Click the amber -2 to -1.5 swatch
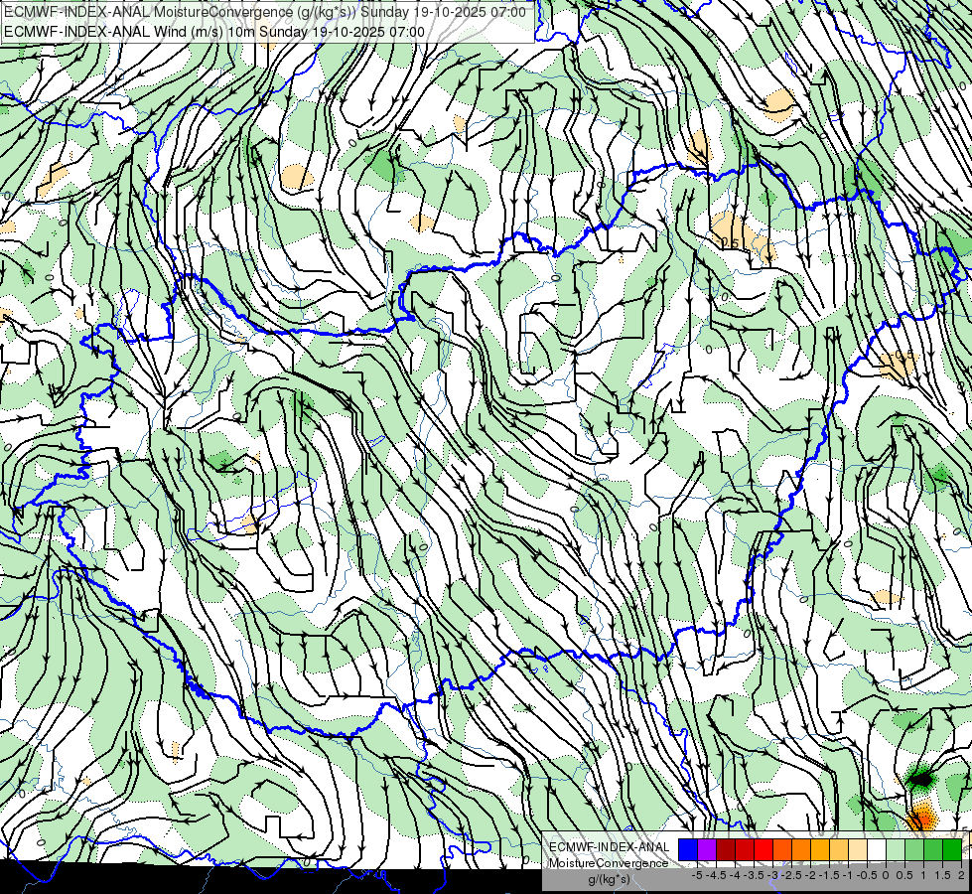Screen dimensions: 972x894 820,850
